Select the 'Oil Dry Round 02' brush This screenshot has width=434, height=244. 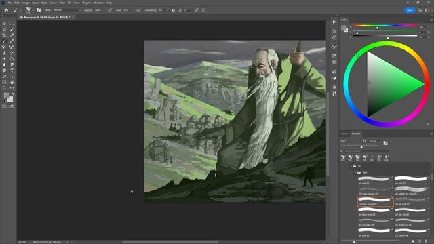pyautogui.click(x=375, y=201)
